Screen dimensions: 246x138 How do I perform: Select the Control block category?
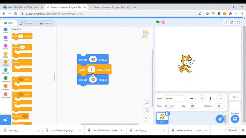pyautogui.click(x=5, y=63)
